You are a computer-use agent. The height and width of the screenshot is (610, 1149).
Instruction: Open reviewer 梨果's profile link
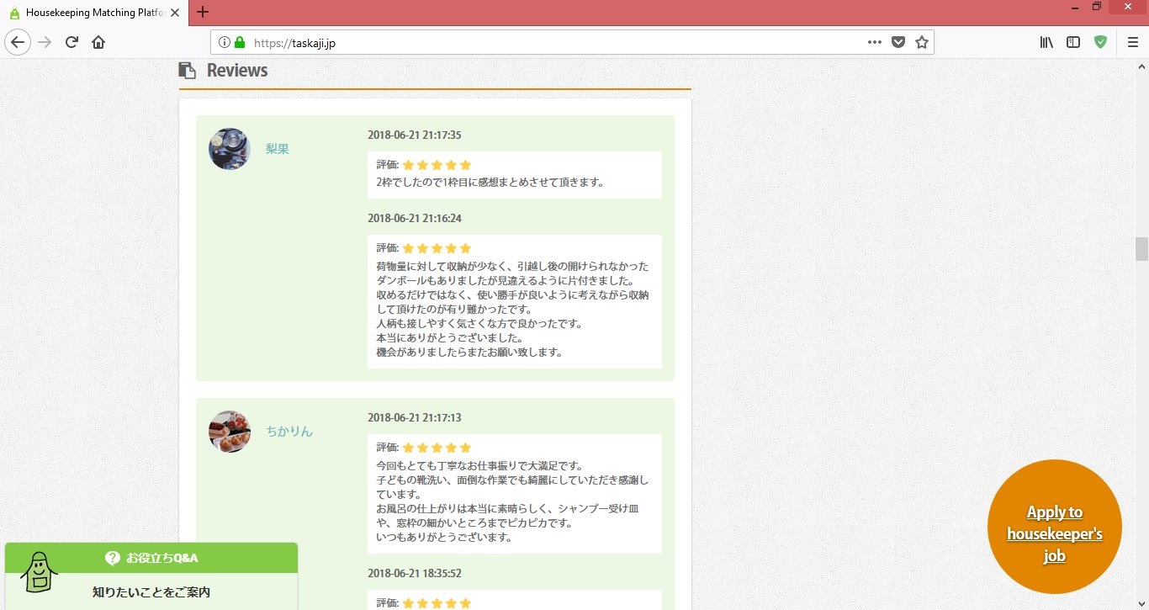pyautogui.click(x=278, y=149)
